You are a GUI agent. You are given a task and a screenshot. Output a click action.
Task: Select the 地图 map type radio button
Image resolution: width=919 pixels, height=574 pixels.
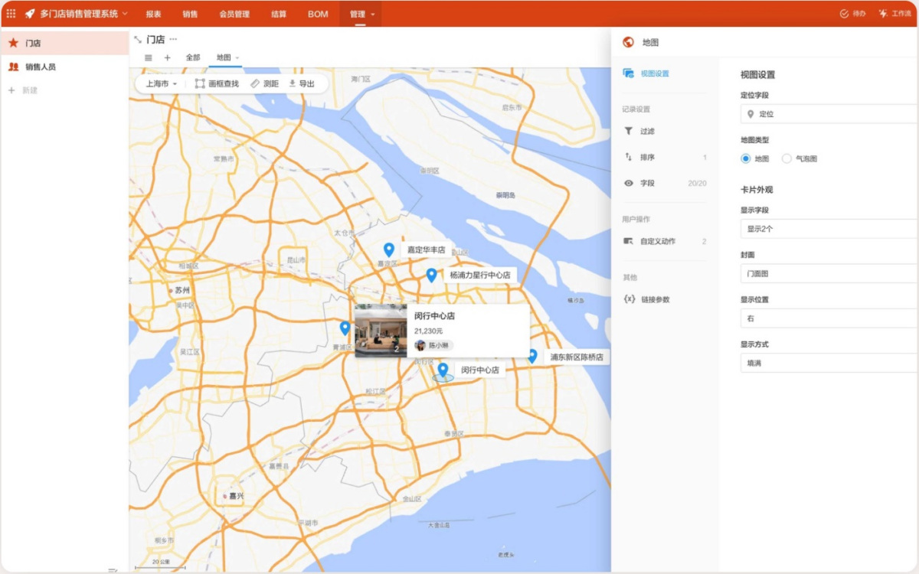click(x=746, y=159)
